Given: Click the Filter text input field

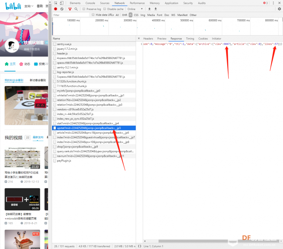Looking at the screenshot, I should click(71, 15).
